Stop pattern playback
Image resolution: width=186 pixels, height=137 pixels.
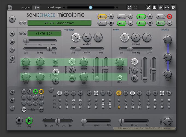tap(19, 121)
